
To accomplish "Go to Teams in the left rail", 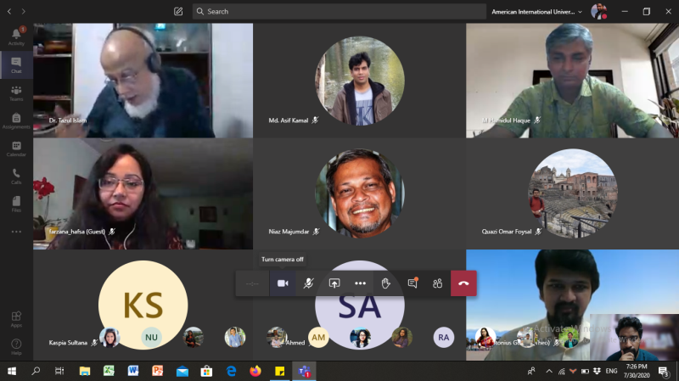I will coord(16,92).
